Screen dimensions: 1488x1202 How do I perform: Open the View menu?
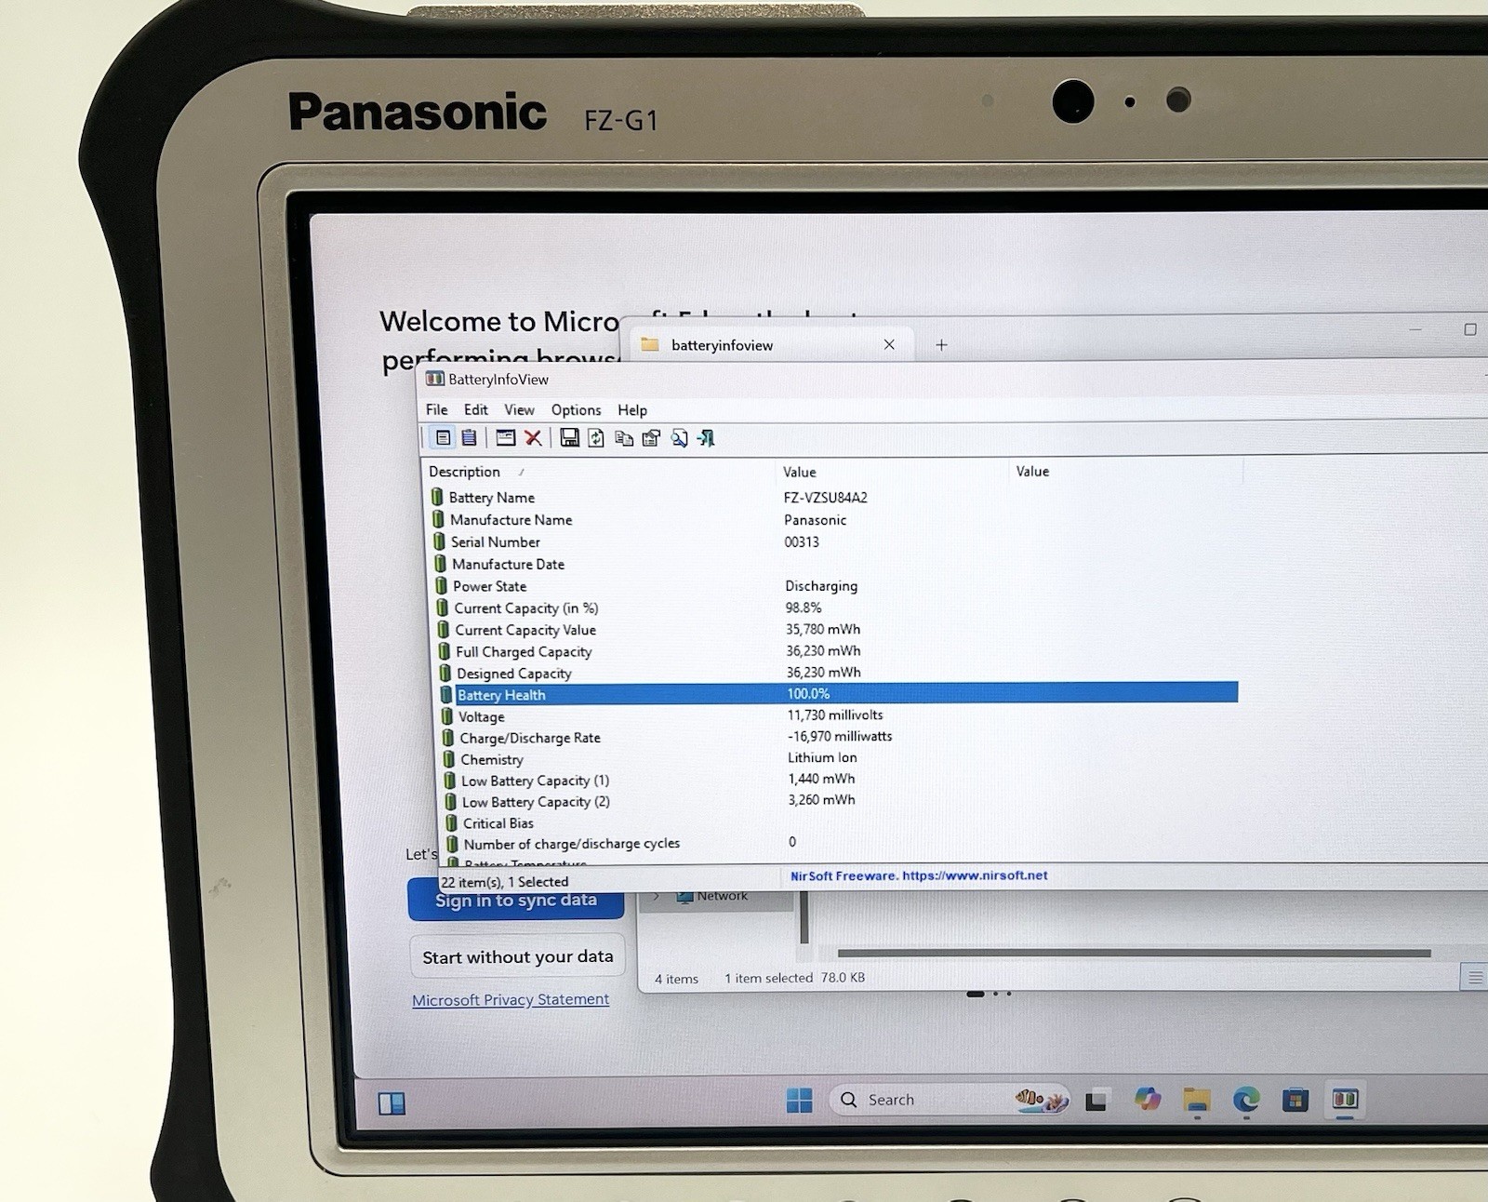point(519,409)
